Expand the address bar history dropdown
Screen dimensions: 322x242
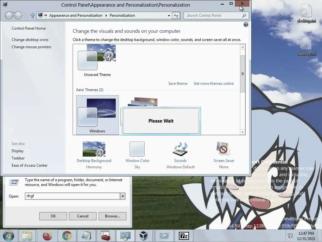click(x=169, y=15)
